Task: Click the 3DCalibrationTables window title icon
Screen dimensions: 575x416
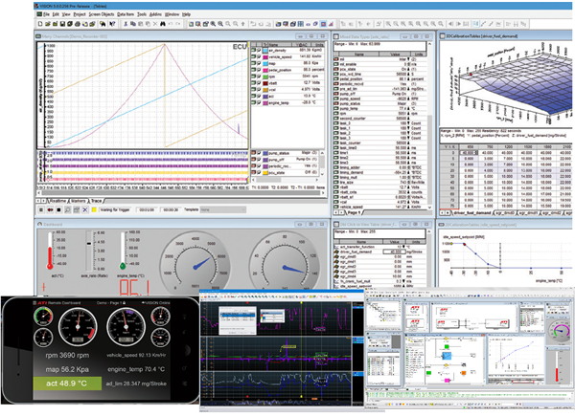Action: [442, 35]
